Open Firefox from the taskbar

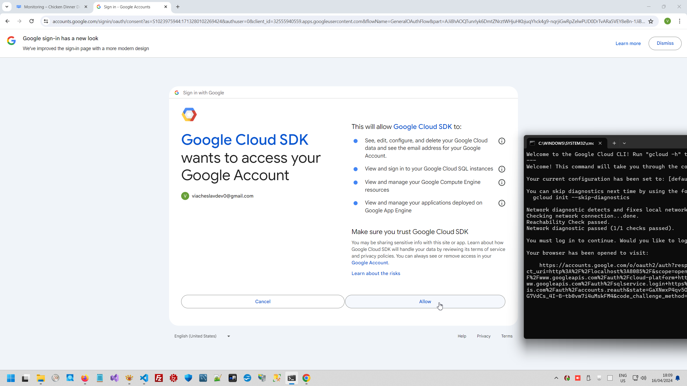tap(85, 378)
